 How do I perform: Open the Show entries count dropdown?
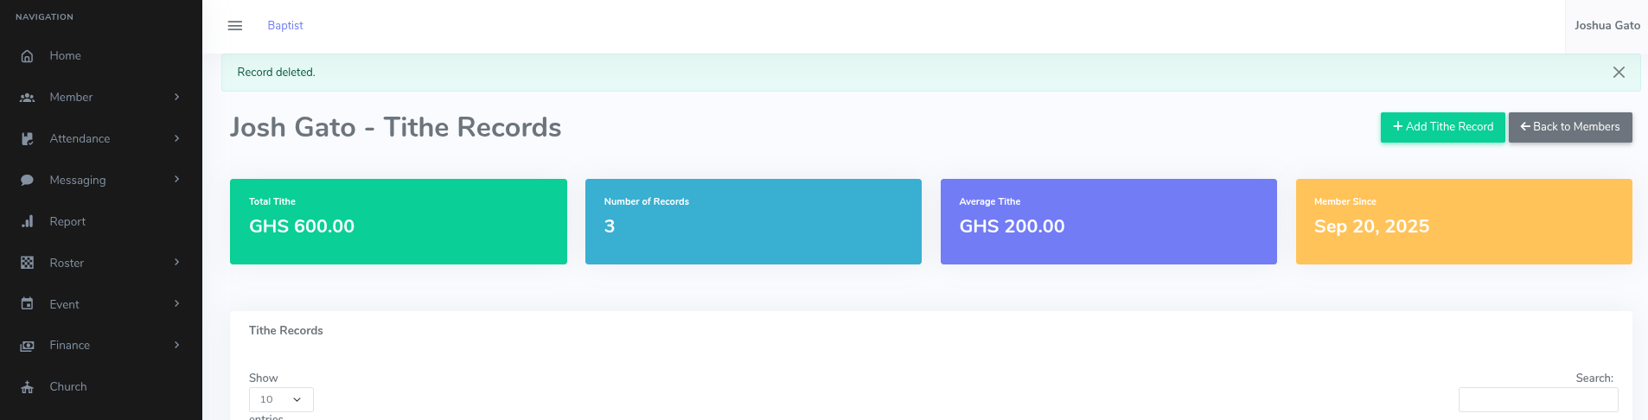click(281, 399)
